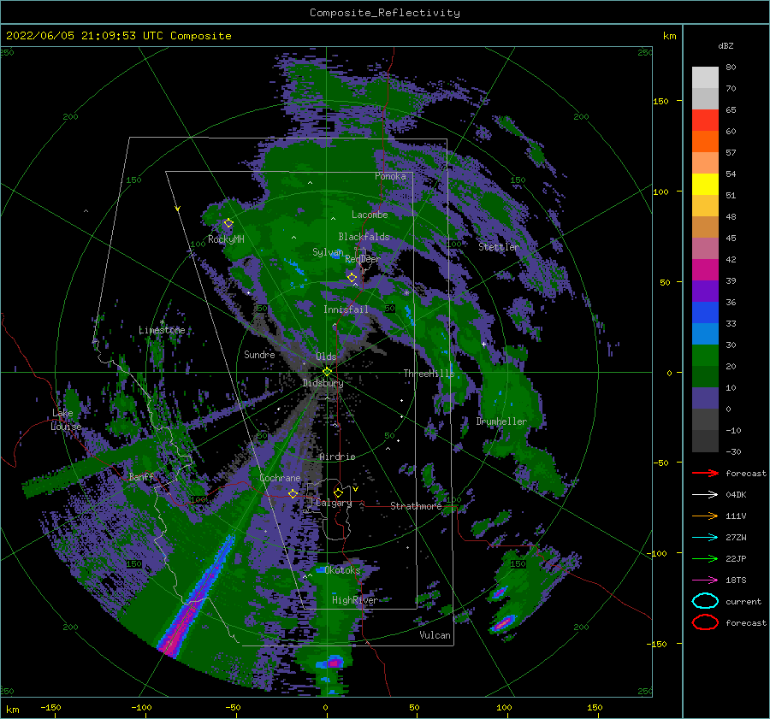Select the cyan 27ZW arrow icon
Image resolution: width=770 pixels, height=719 pixels.
click(705, 538)
